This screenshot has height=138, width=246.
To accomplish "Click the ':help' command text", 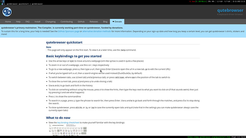I will (x=123, y=50).
